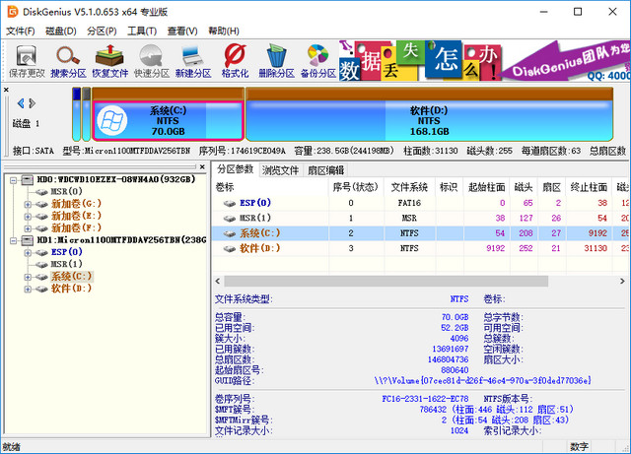Select HD0:WDCWD10EZEX disk in the tree
The width and height of the screenshot is (631, 454).
116,179
